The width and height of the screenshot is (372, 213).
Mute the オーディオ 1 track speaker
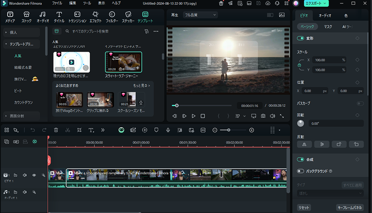(25, 192)
